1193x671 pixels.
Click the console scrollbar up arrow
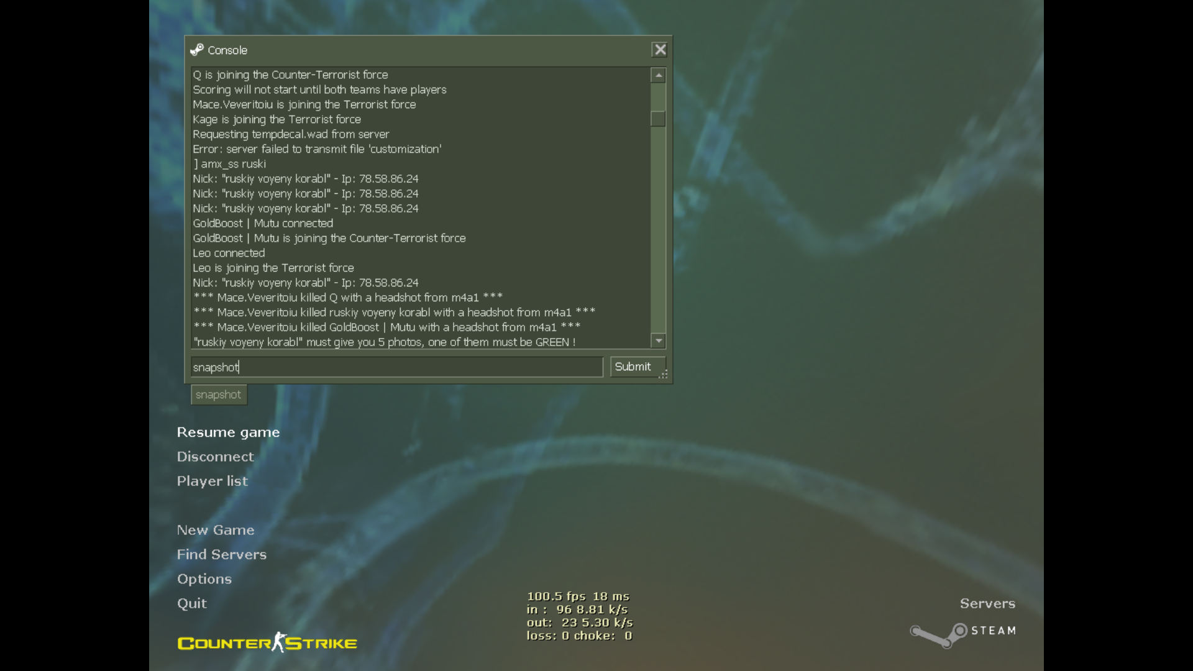[x=658, y=75]
